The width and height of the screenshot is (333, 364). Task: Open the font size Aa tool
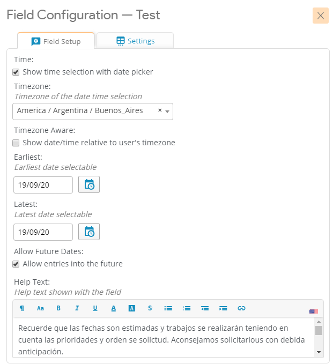(40, 308)
